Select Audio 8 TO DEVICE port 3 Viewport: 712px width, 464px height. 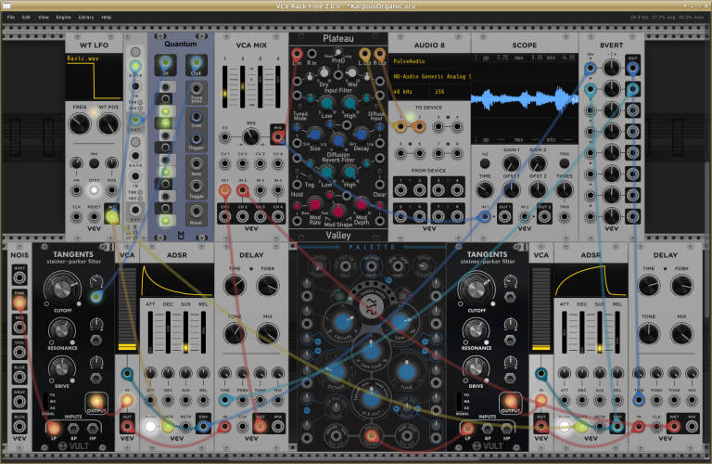pos(439,126)
